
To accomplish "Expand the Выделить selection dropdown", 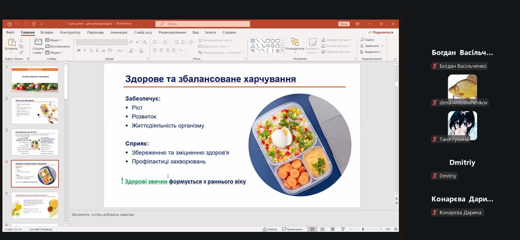I will point(372,52).
